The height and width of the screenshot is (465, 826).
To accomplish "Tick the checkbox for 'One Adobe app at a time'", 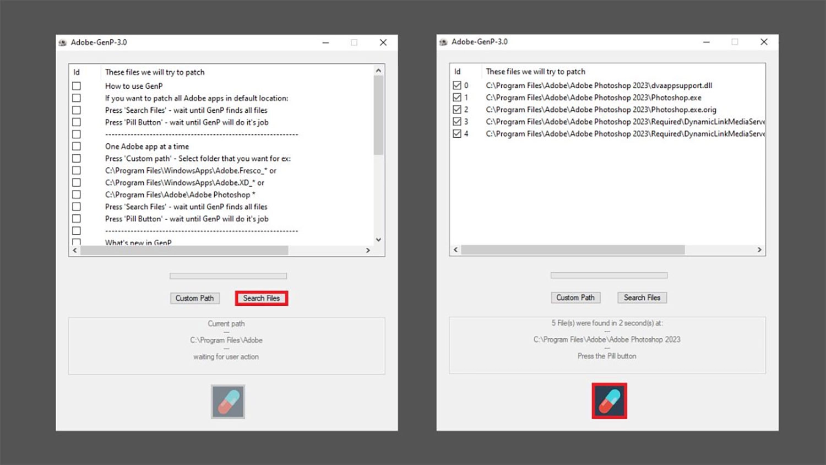I will [77, 147].
